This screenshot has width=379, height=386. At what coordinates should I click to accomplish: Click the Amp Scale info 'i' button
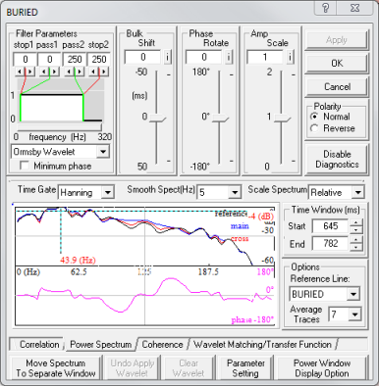[290, 57]
